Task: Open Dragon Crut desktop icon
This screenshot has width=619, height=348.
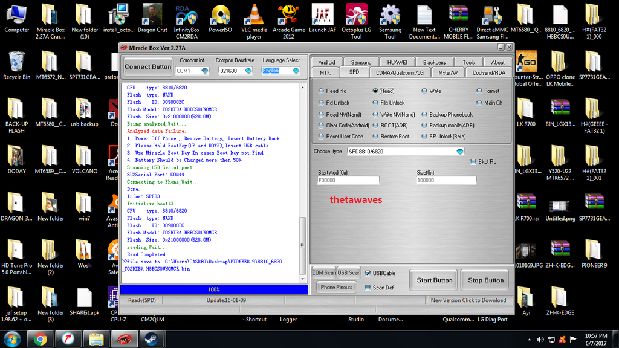Action: point(152,19)
